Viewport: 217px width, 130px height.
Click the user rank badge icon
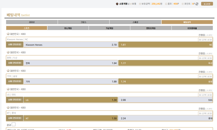pyautogui.click(x=117, y=4)
